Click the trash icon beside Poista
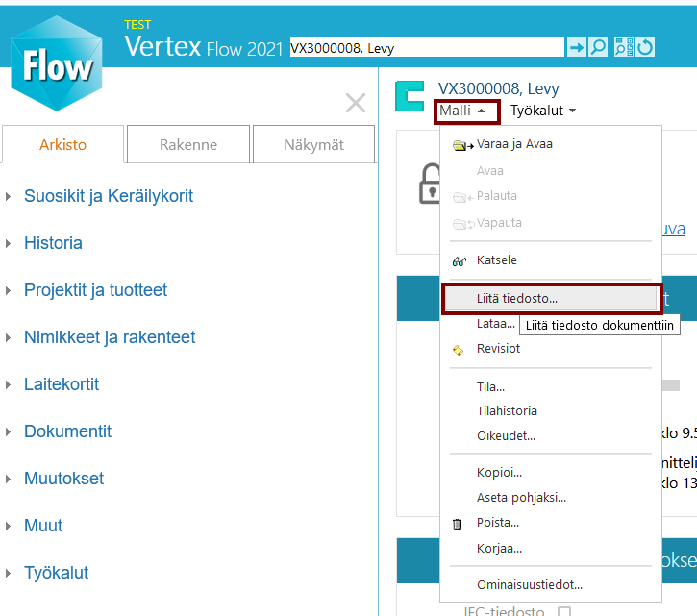 457,524
